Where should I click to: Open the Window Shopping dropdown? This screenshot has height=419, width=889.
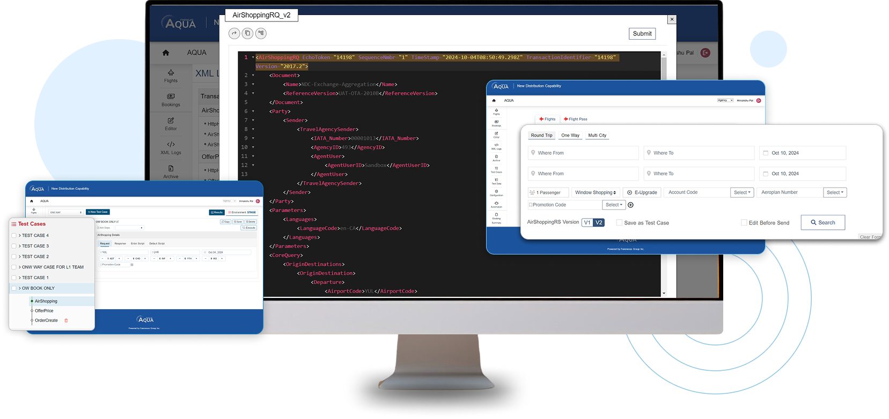(595, 192)
